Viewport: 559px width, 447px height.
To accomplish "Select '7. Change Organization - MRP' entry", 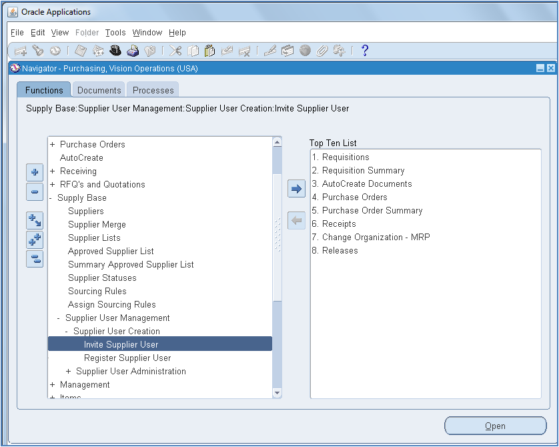I will tap(371, 237).
